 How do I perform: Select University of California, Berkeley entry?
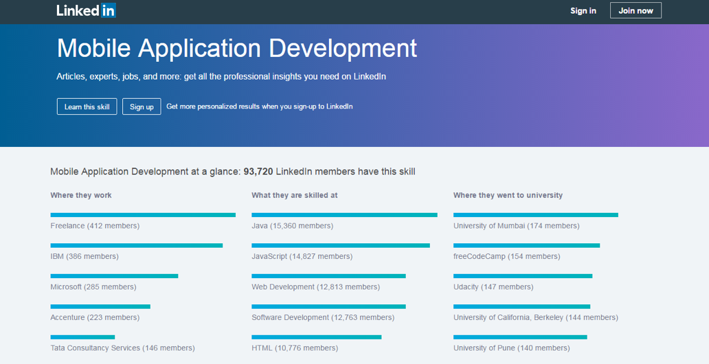pos(536,317)
